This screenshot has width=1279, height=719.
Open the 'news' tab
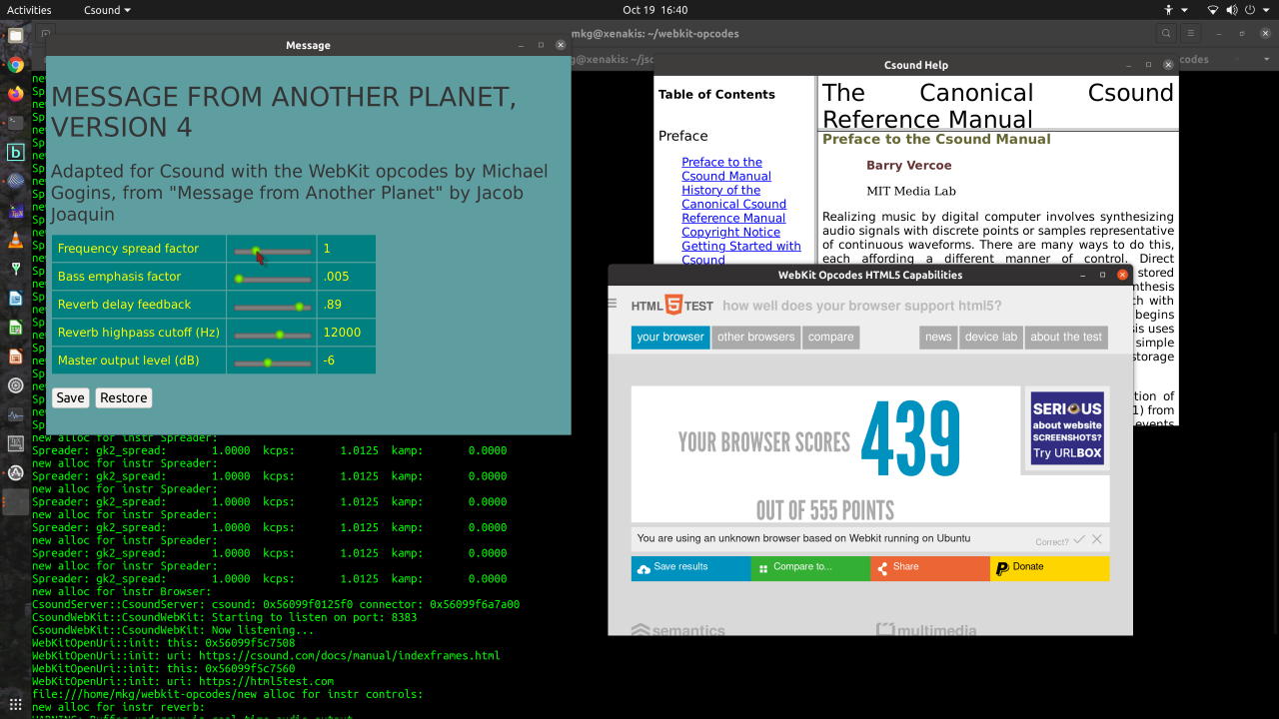(x=938, y=338)
